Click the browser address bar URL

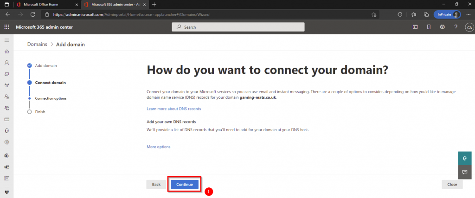[x=131, y=14]
